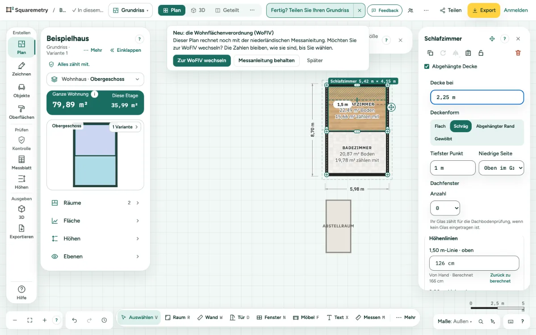Click the move icon beside the Schlafzimmer title

pos(492,39)
